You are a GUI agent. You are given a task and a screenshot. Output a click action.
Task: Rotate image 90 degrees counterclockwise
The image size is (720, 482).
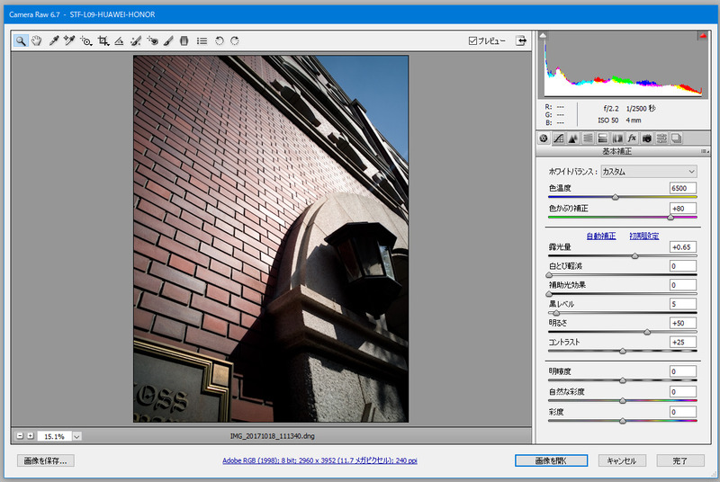pyautogui.click(x=219, y=40)
